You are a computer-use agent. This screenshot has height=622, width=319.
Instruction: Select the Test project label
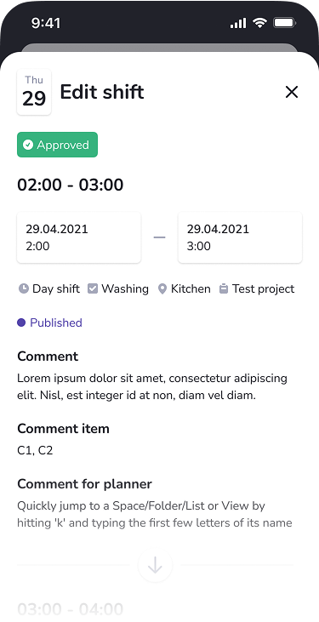pyautogui.click(x=264, y=288)
